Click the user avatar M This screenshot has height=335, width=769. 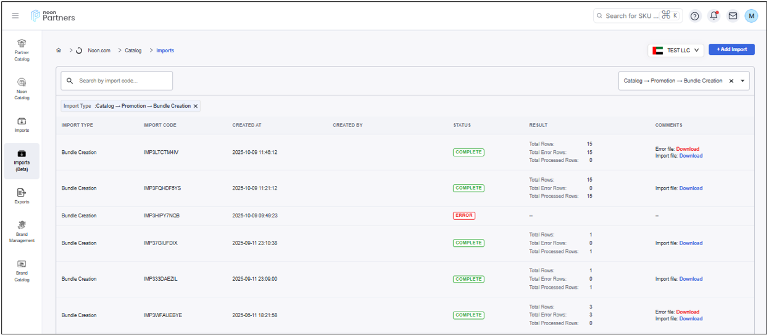tap(751, 16)
